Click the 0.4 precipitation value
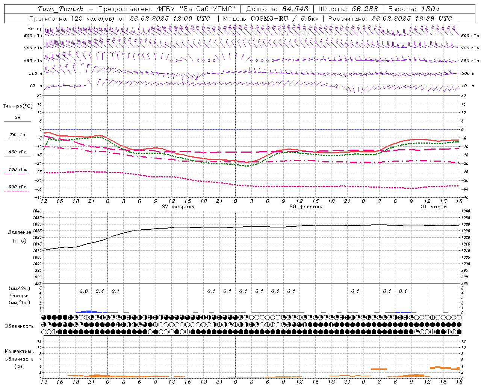 click(100, 291)
